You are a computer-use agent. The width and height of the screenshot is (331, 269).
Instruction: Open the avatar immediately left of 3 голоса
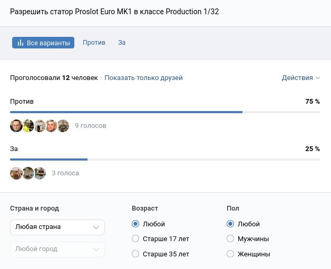tap(40, 173)
